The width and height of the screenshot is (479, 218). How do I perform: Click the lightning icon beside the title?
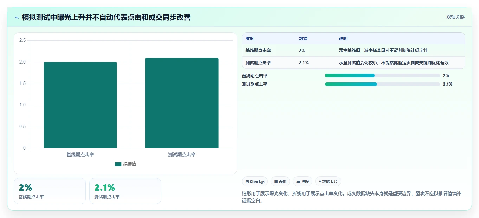tap(17, 17)
